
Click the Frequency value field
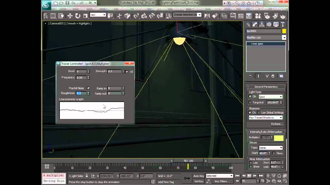click(81, 78)
